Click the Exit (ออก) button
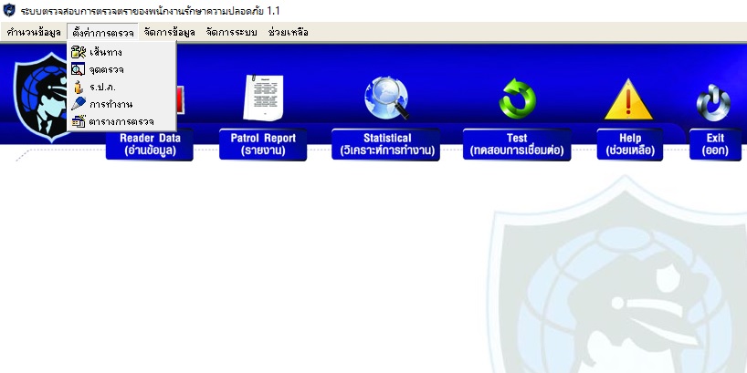747x373 pixels. pos(715,144)
